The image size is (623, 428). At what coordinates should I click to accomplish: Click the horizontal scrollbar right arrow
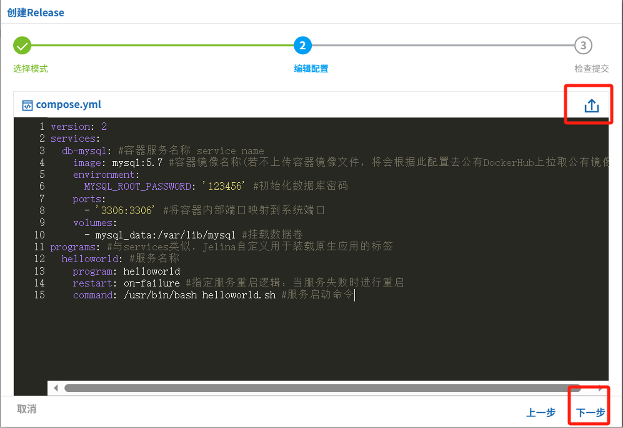(x=600, y=388)
